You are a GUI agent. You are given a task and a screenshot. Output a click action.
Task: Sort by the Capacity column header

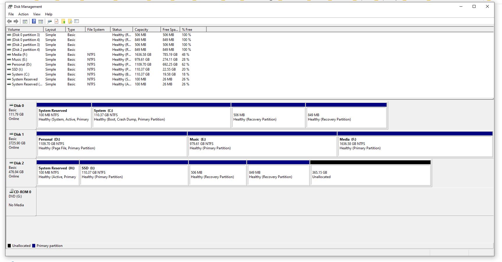[x=147, y=29]
